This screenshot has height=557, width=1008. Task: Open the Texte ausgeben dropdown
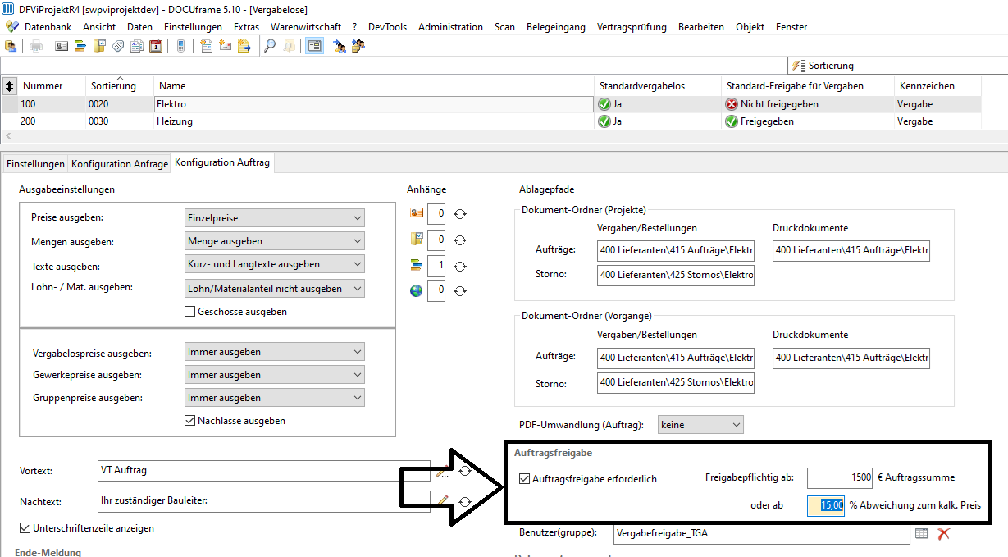tap(275, 264)
